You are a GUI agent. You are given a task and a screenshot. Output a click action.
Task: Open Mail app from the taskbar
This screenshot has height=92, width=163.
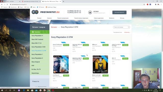pos(36,90)
